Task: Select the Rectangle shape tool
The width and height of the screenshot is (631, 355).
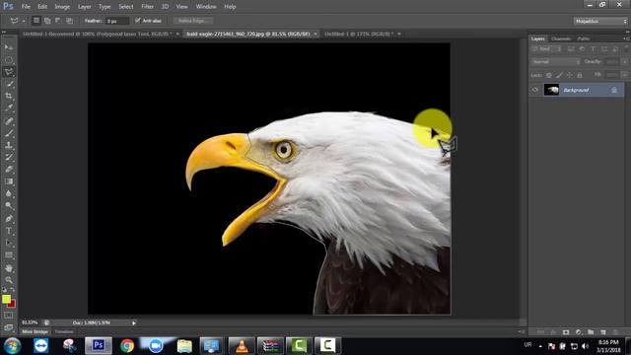Action: point(9,255)
